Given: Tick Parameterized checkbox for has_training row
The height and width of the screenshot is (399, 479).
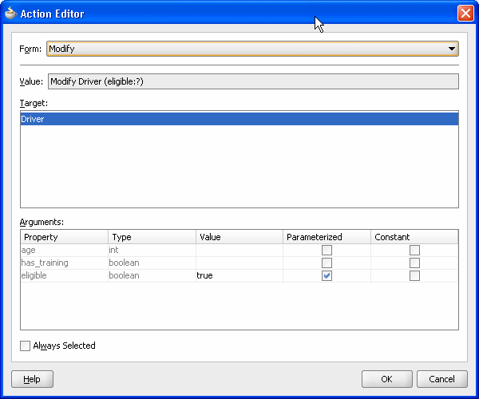Looking at the screenshot, I should point(327,263).
